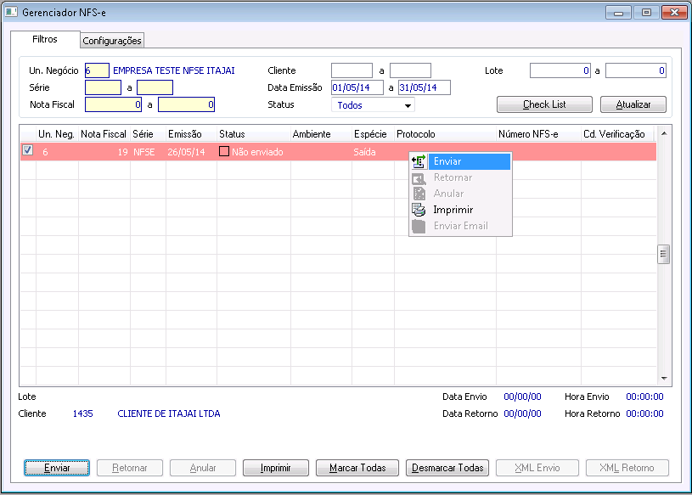The height and width of the screenshot is (495, 692).
Task: Click the Anular icon in context menu
Action: [419, 194]
